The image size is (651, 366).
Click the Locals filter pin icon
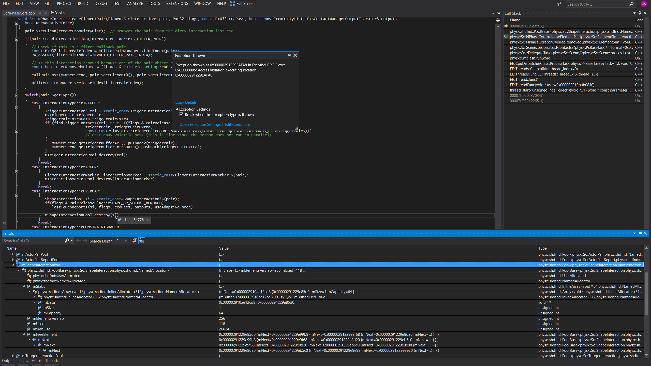coord(135,241)
